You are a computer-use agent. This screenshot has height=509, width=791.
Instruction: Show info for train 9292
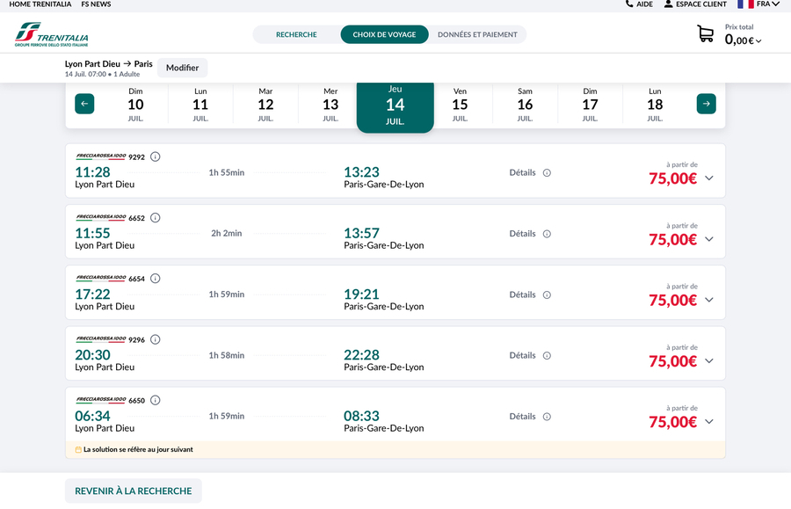click(x=156, y=157)
